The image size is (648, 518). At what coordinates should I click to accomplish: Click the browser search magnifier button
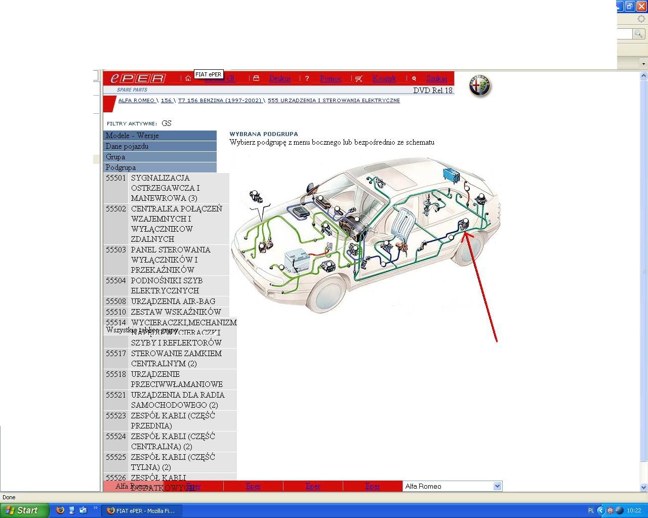639,33
